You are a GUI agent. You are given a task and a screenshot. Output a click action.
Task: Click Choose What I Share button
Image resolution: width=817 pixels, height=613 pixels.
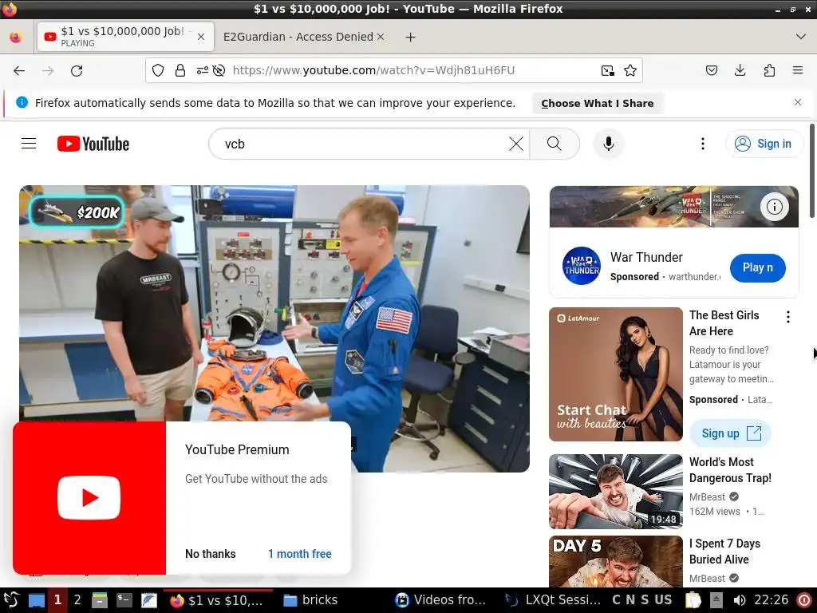[597, 103]
